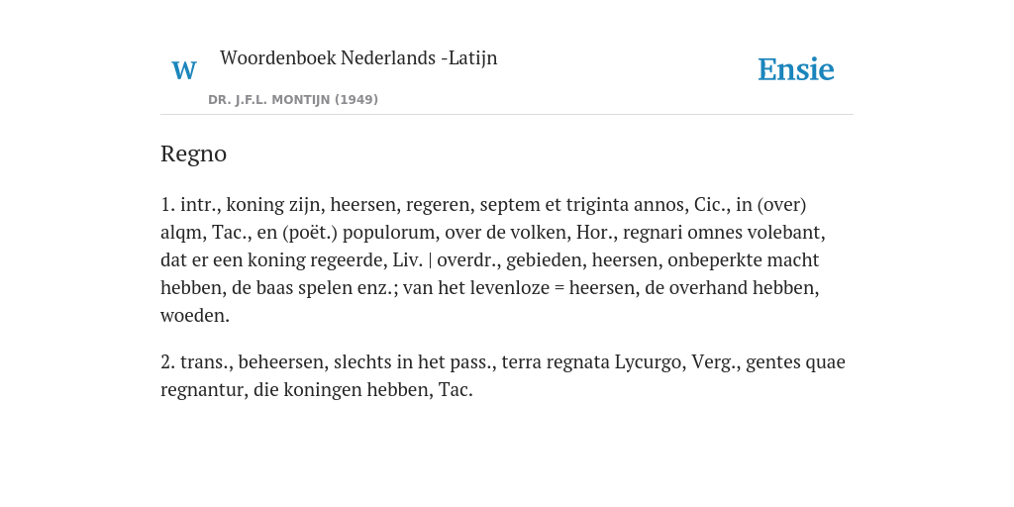Click the numeral 1. of first definition
Screen dimensions: 1014x507
tap(168, 205)
